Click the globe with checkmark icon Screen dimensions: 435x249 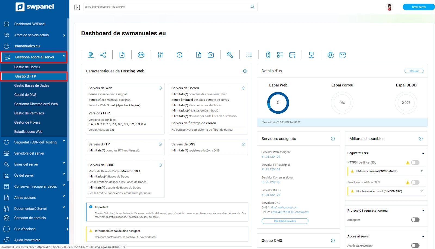(331, 55)
